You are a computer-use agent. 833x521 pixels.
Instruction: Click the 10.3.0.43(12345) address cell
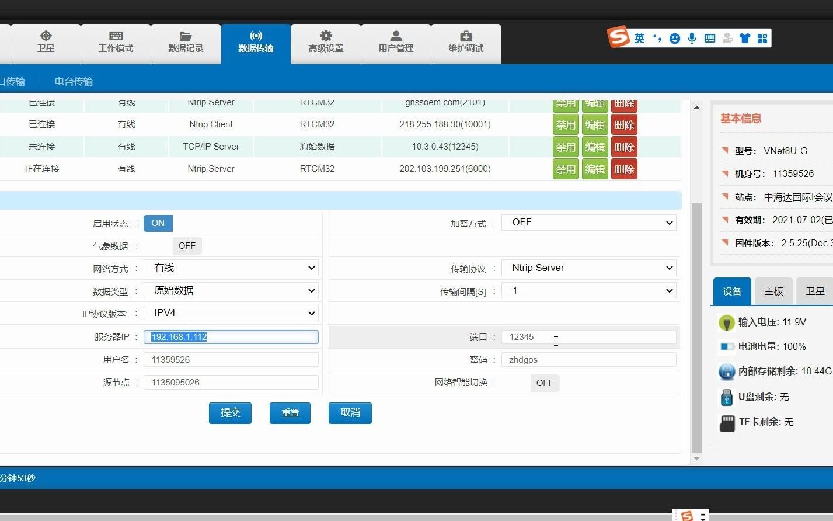445,147
